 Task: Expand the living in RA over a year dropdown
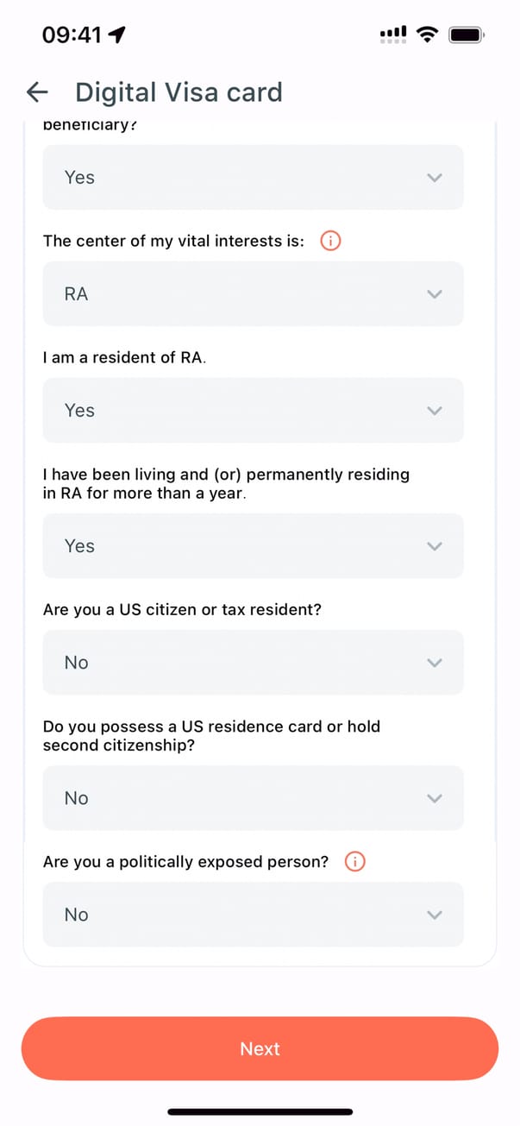[x=253, y=546]
